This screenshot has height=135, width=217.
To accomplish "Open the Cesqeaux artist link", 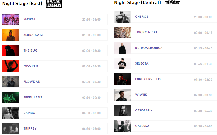I will tap(144, 110).
